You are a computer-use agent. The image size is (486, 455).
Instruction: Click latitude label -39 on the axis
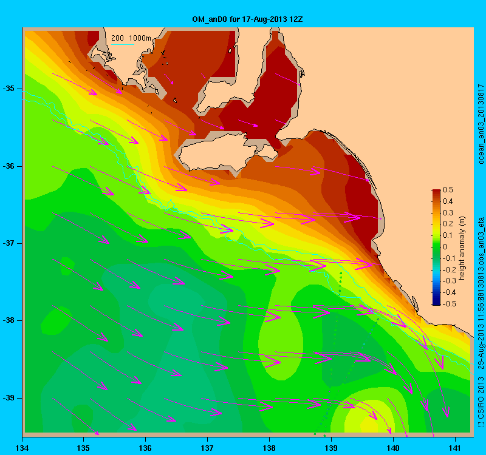tap(9, 398)
